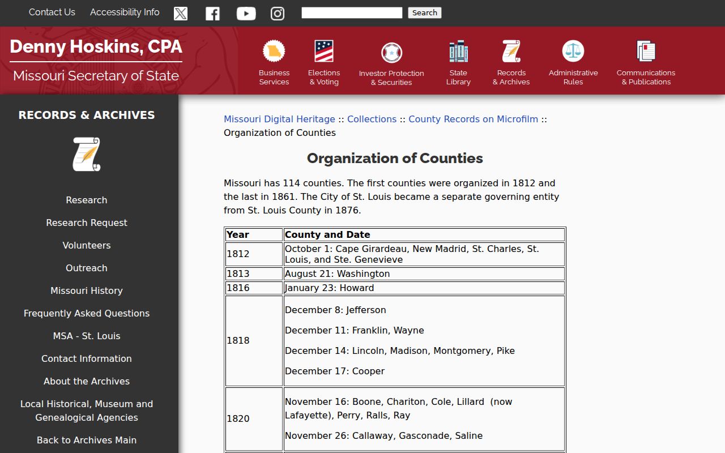Screen dimensions: 725x453
Task: Click November 26: Callaway, Gasconade, Saline entry
Action: click(x=384, y=435)
